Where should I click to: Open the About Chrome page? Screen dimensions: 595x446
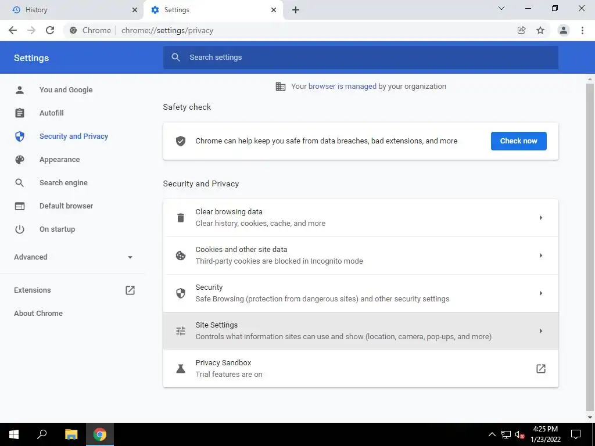38,313
